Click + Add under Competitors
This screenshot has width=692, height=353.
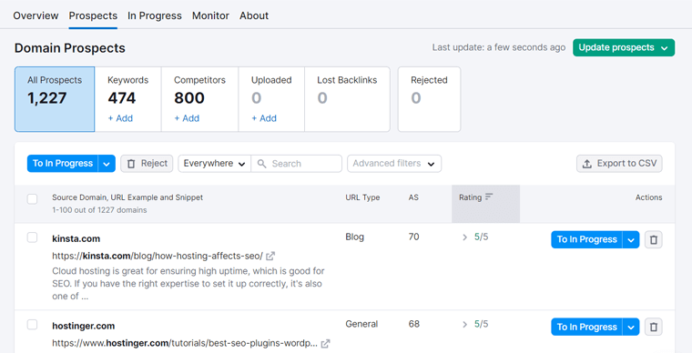point(187,118)
